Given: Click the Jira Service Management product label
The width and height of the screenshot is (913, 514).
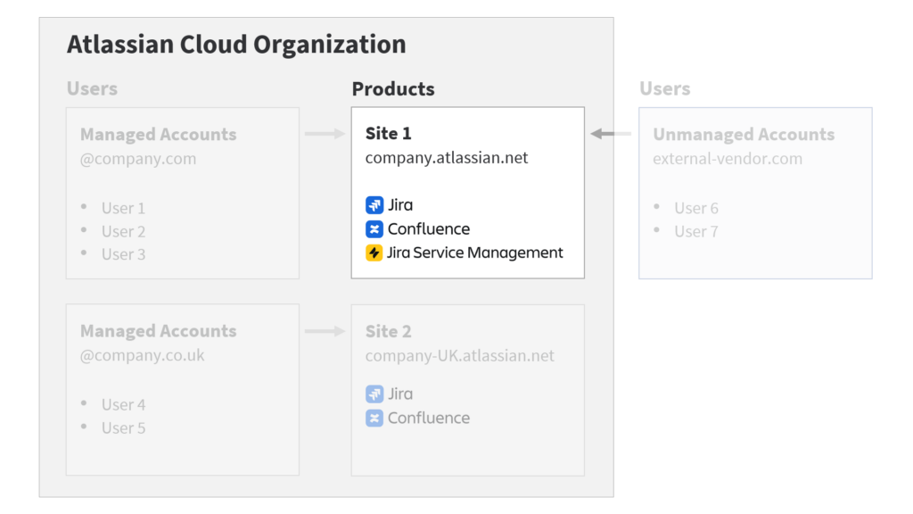Looking at the screenshot, I should pos(475,253).
